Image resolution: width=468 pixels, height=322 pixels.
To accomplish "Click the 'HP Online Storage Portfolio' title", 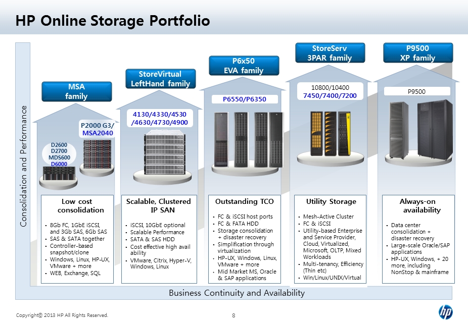I will [x=113, y=21].
